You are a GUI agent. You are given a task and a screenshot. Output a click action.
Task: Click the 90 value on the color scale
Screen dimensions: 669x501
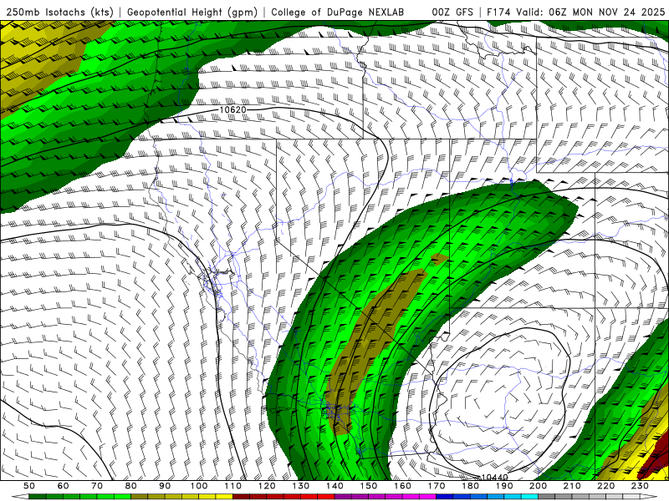pos(165,486)
